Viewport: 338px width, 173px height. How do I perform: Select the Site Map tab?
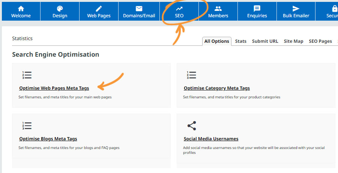pos(293,41)
